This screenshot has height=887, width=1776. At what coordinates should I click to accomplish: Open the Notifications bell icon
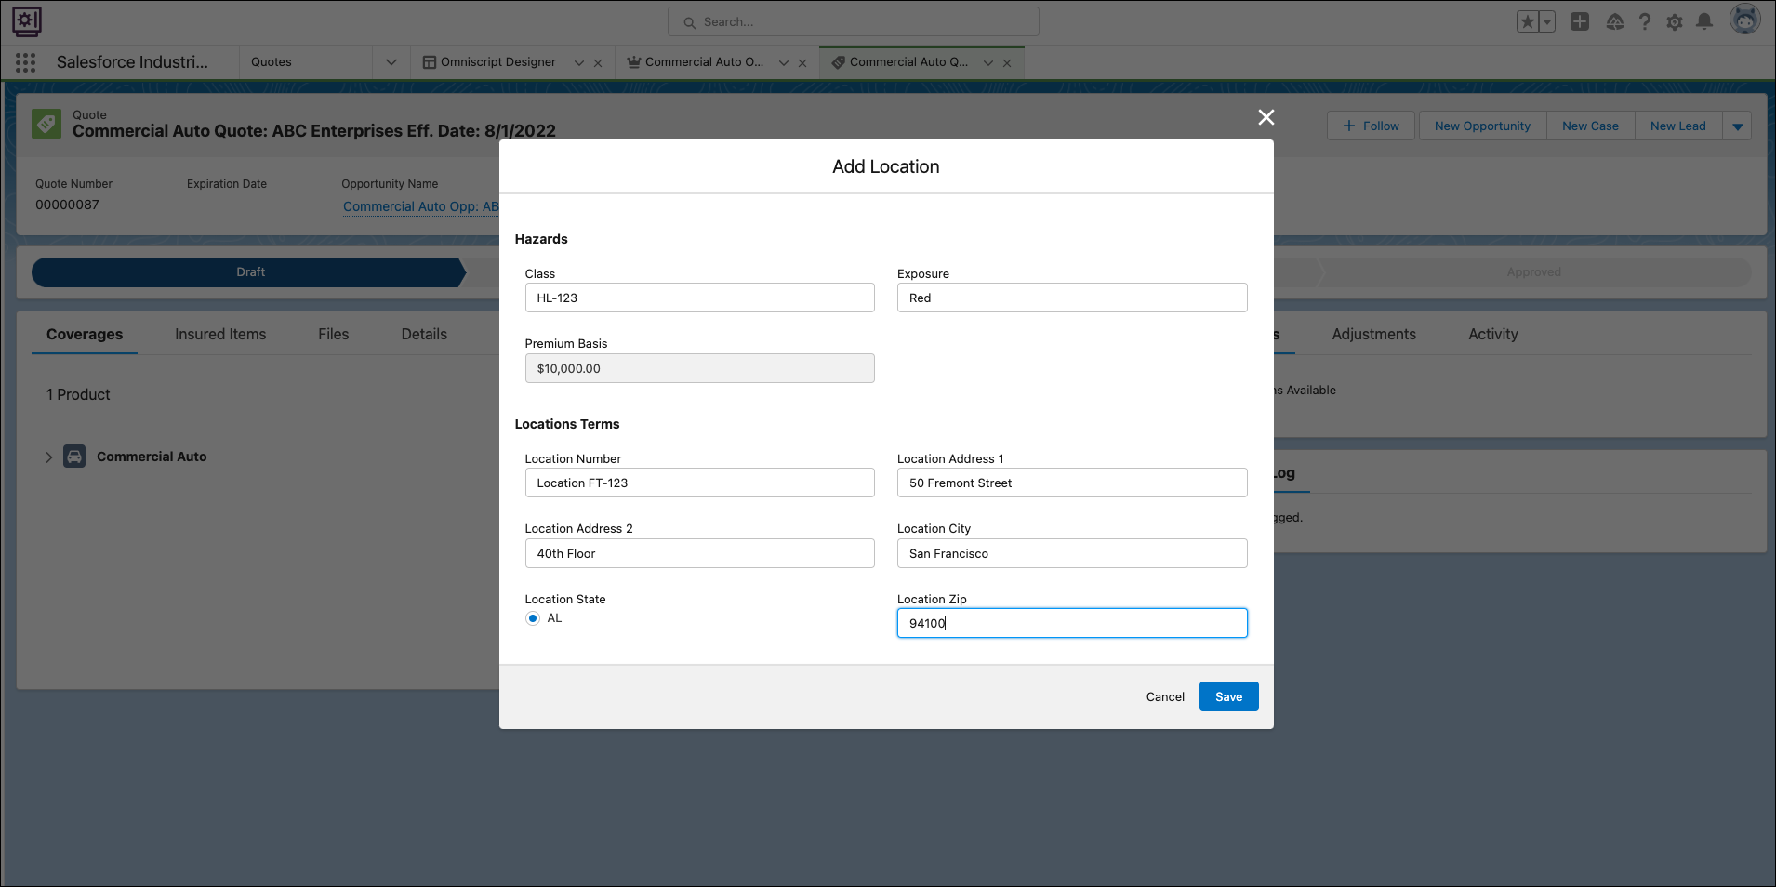(1704, 21)
